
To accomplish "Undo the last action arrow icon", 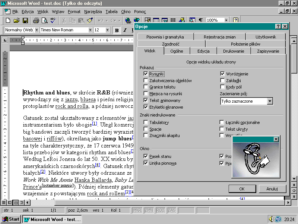I will pyautogui.click(x=101, y=20).
